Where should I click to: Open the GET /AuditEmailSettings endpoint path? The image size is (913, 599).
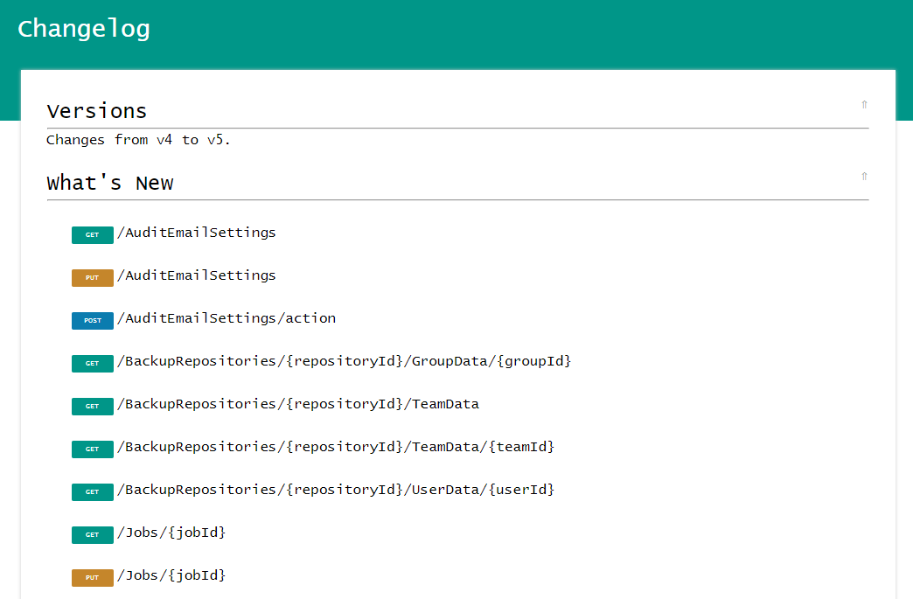click(197, 233)
